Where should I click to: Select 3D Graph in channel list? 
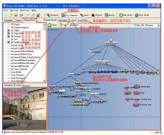[15, 25]
